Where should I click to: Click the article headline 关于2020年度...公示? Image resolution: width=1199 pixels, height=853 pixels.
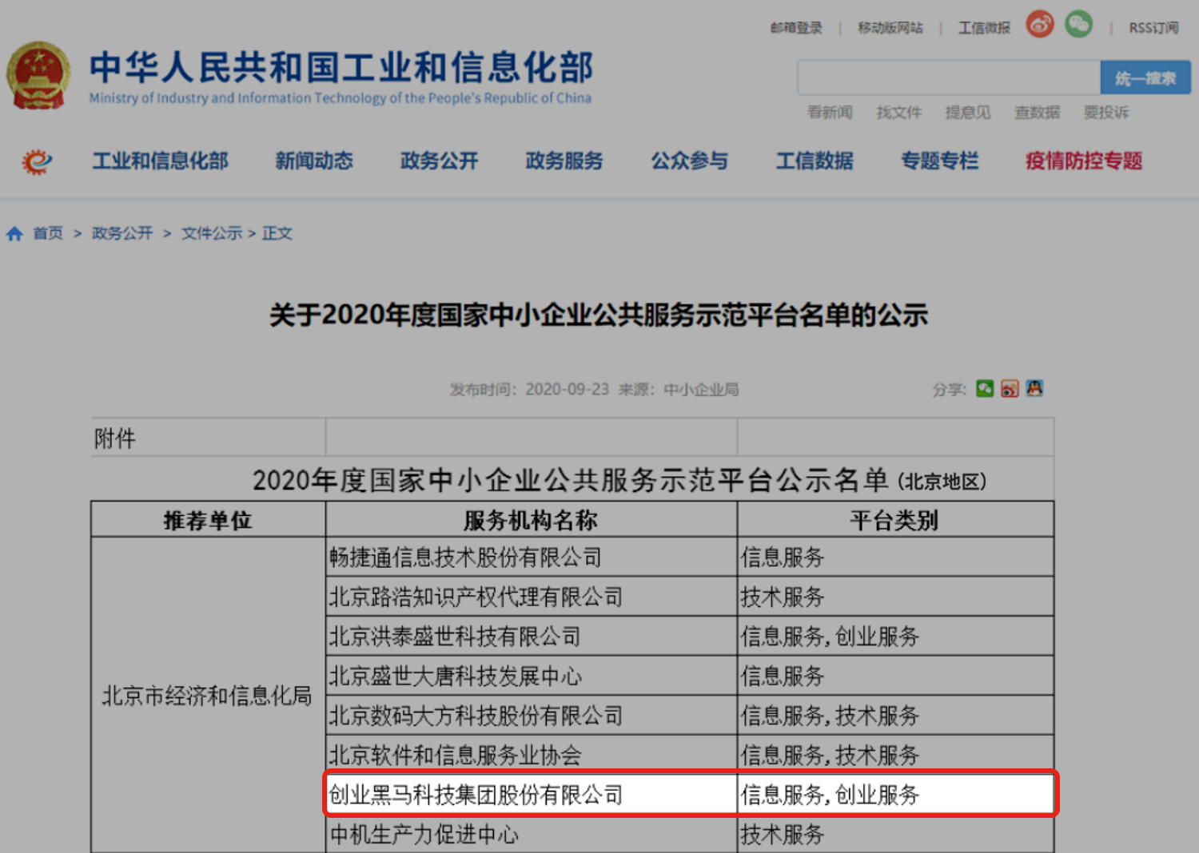(599, 315)
